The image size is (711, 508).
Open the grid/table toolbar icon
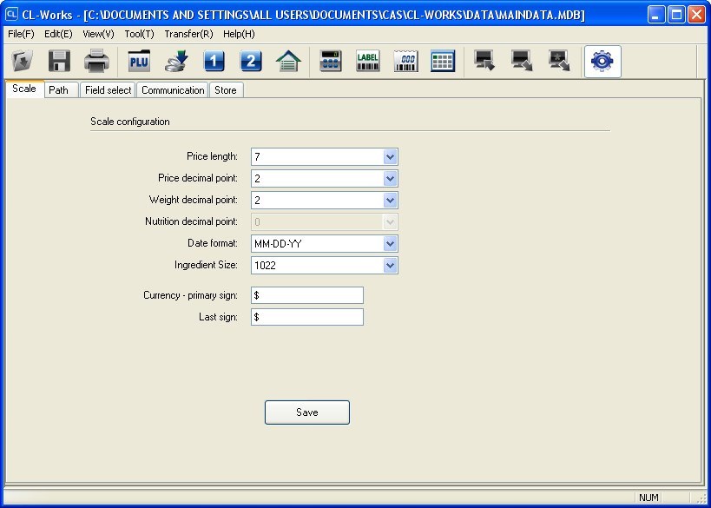(443, 61)
